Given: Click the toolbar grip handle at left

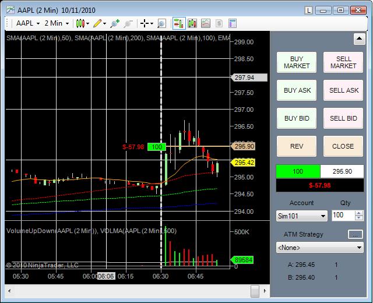Looking at the screenshot, I should [x=8, y=23].
